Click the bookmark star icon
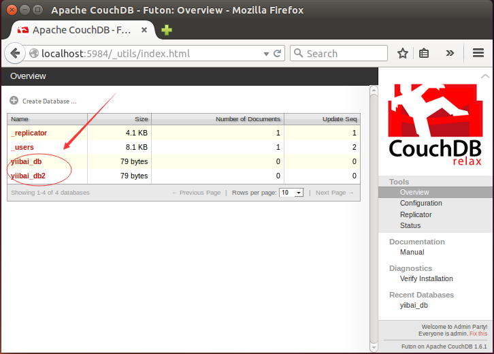Image resolution: width=494 pixels, height=354 pixels. click(403, 54)
